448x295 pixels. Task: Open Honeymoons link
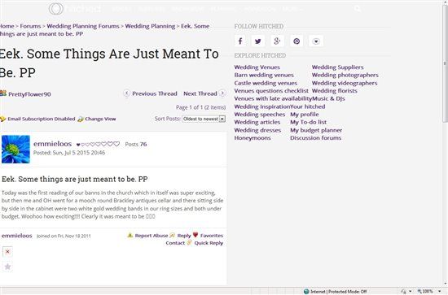253,137
